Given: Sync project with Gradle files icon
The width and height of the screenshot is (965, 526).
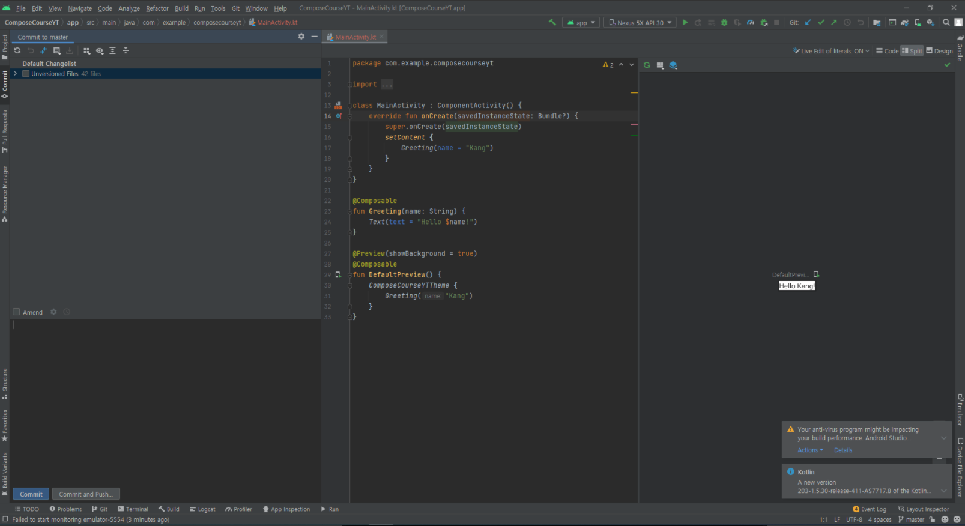Looking at the screenshot, I should (904, 22).
